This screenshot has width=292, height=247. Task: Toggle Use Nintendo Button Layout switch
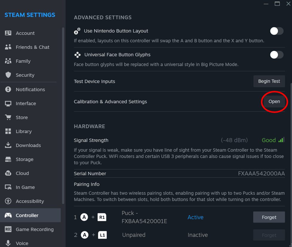pos(277,31)
